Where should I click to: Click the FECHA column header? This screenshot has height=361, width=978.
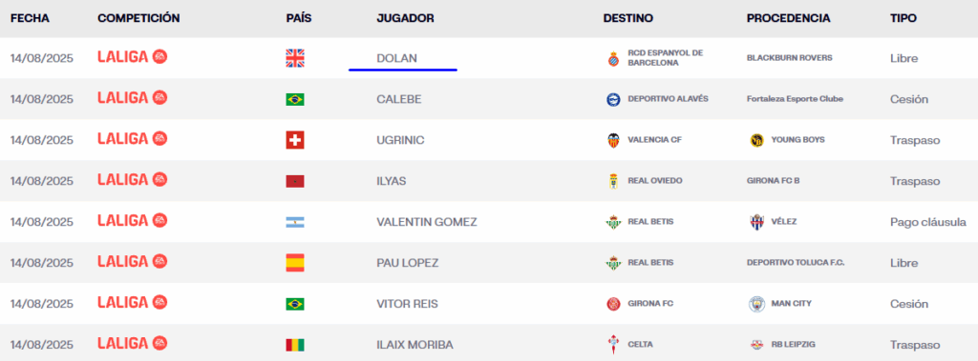click(x=30, y=19)
